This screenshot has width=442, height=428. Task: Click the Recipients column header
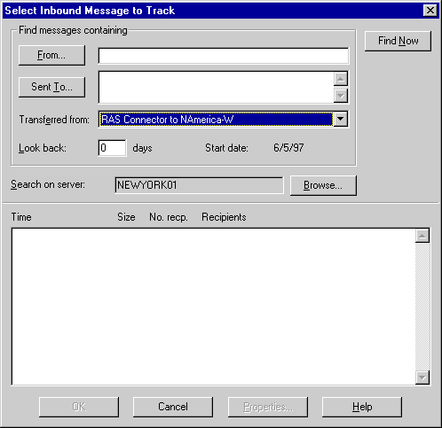point(224,217)
